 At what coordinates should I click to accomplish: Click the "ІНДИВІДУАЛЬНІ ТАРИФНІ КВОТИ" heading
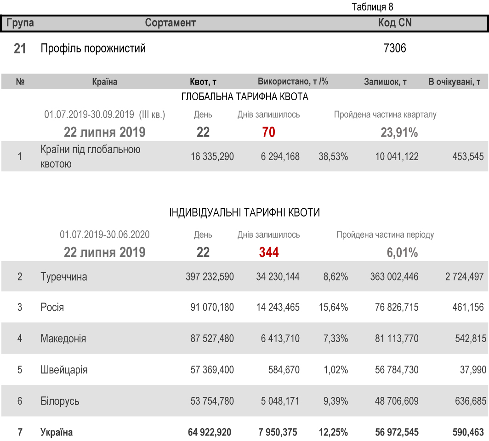[x=244, y=213]
